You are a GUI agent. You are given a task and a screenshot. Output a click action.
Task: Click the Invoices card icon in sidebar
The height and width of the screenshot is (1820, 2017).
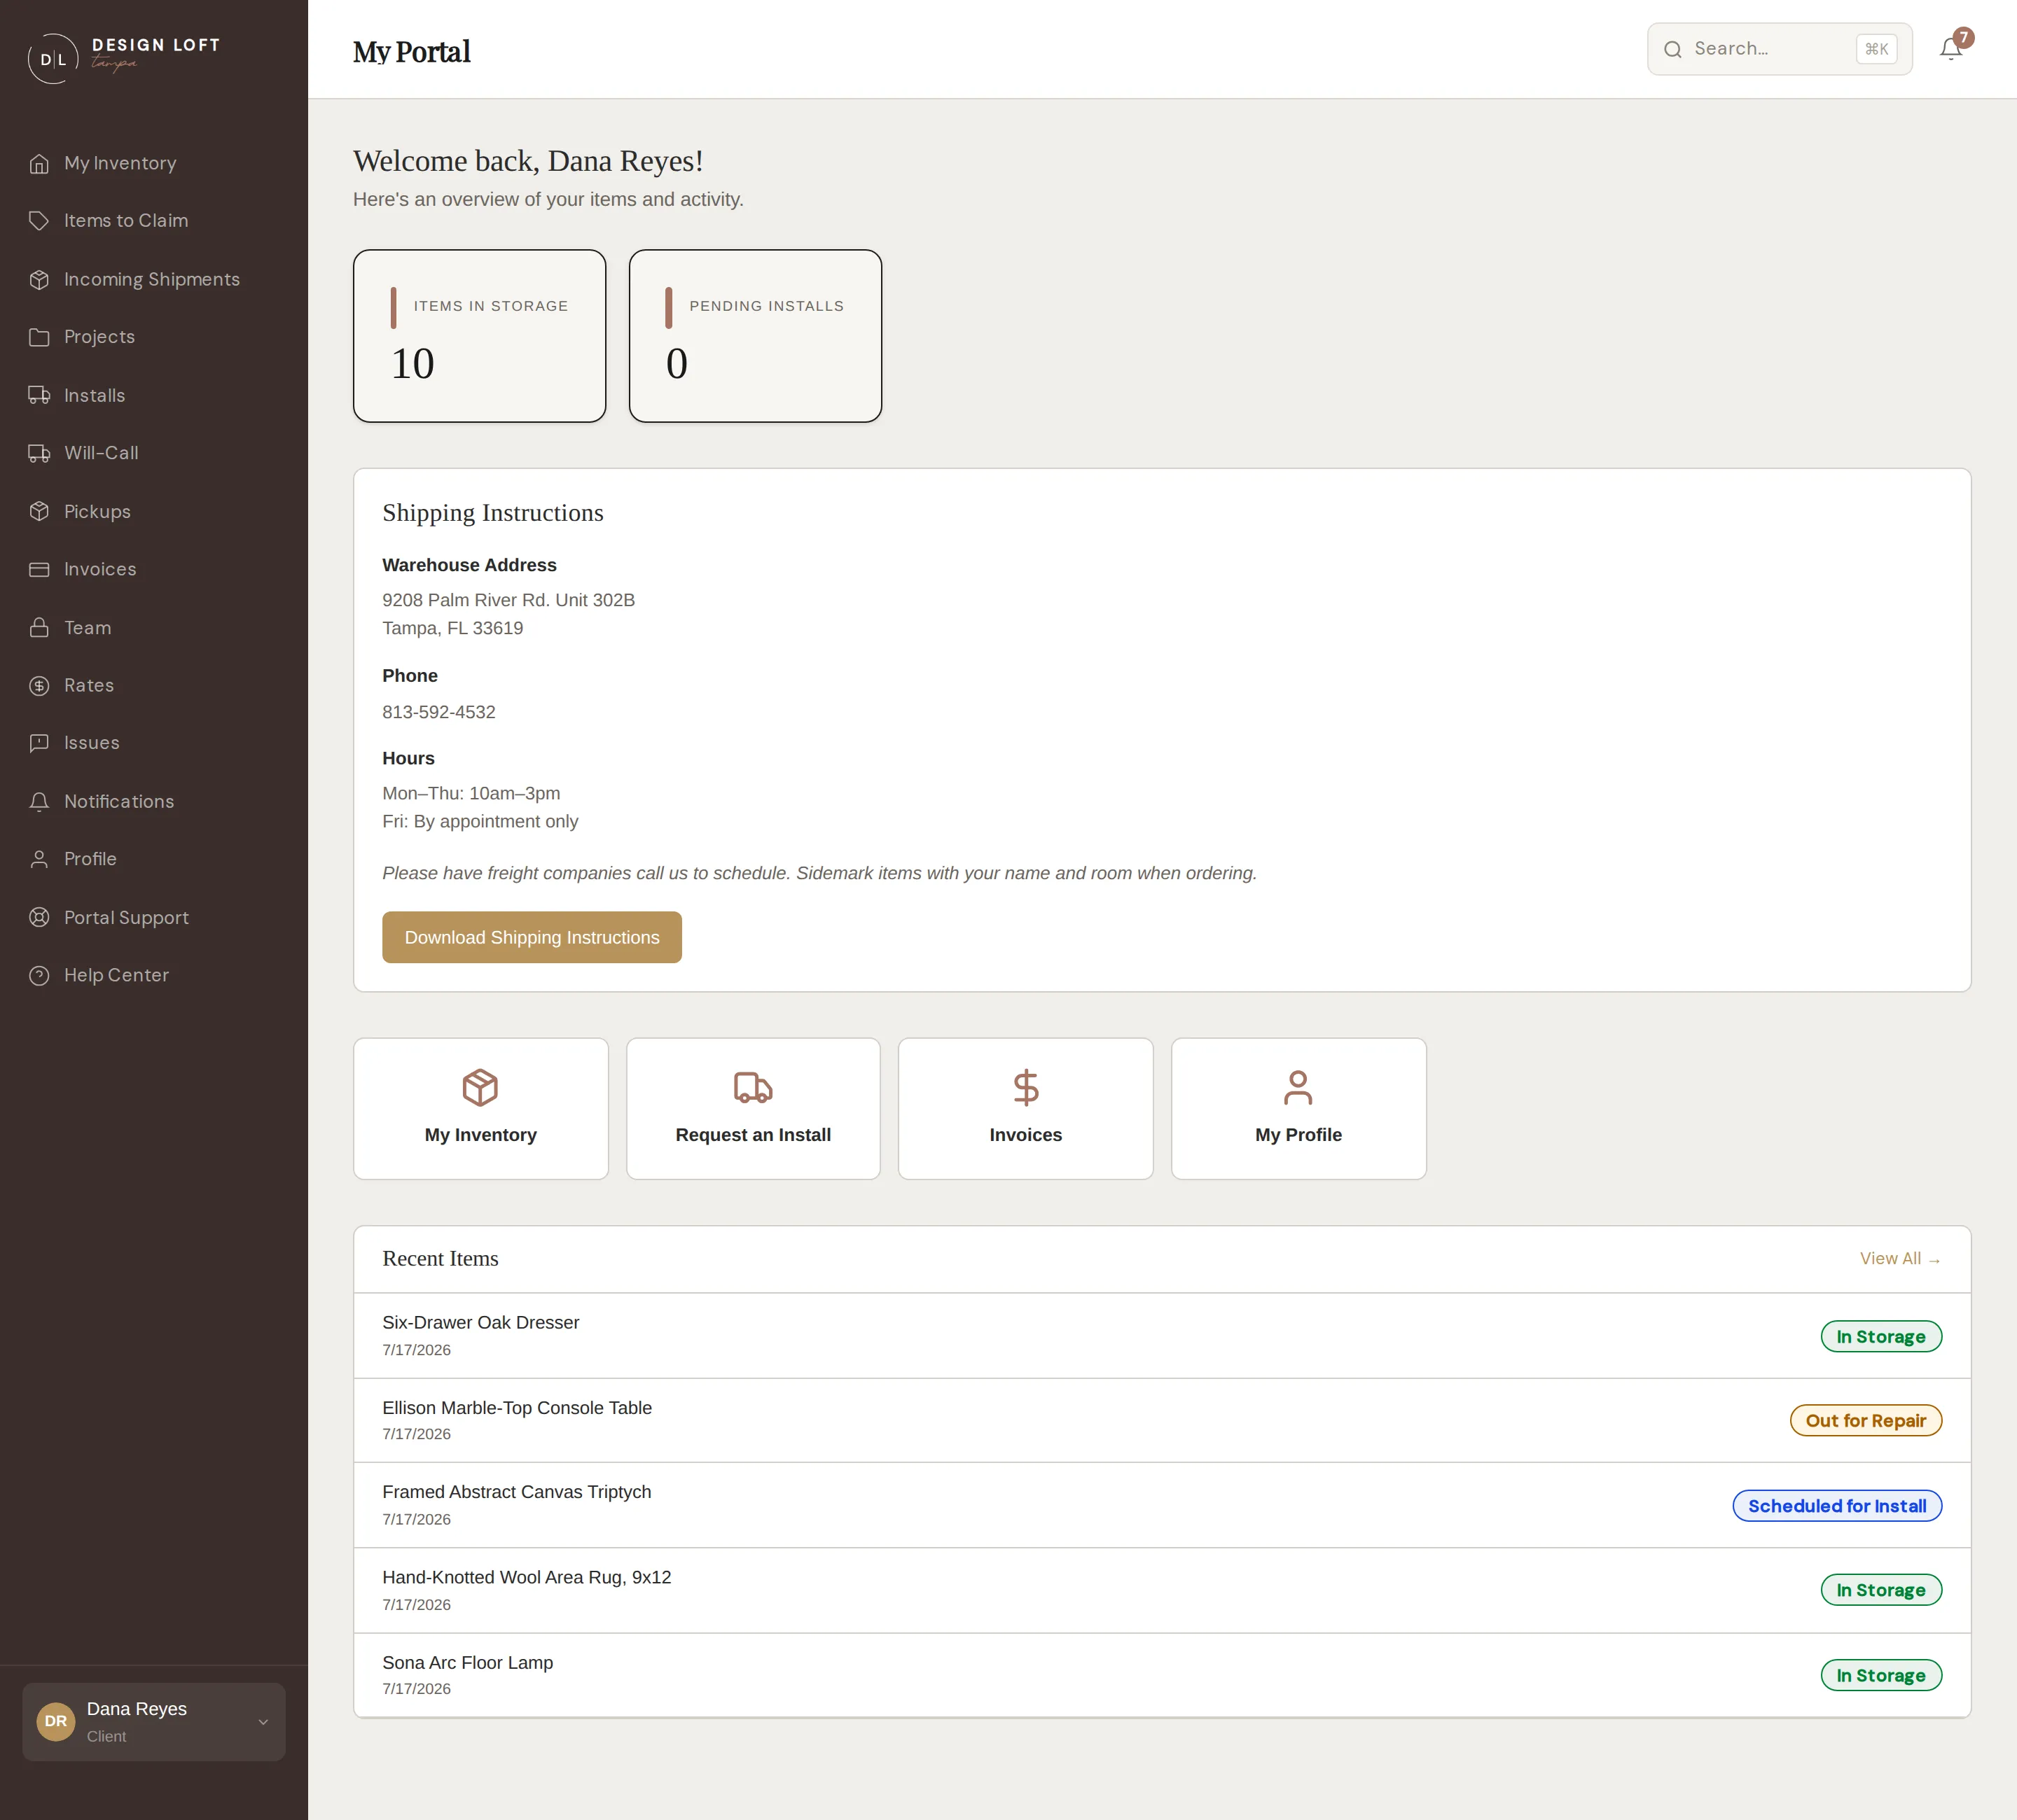[x=39, y=569]
